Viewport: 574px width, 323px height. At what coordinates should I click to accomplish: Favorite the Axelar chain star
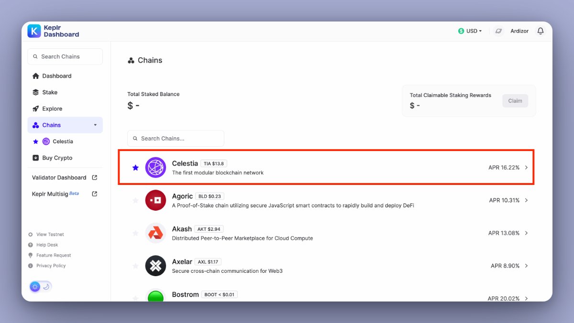[135, 266]
